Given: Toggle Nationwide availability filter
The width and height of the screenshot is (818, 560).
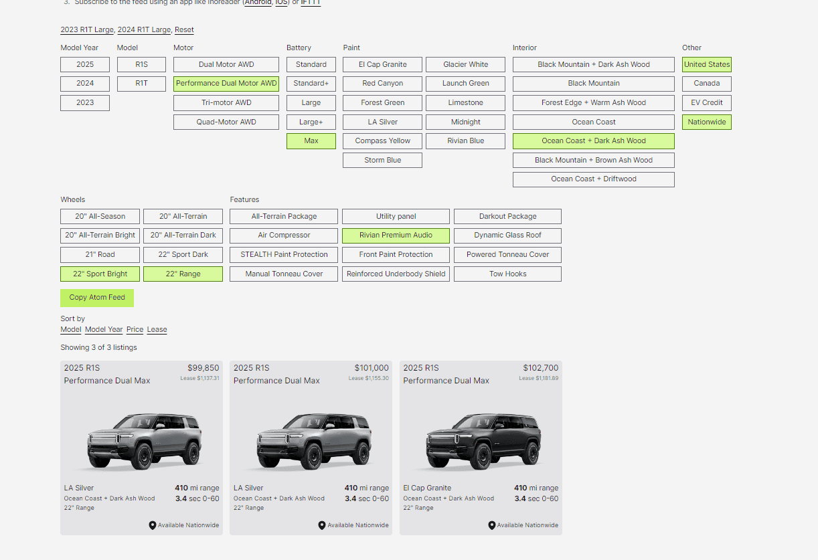Looking at the screenshot, I should pyautogui.click(x=707, y=122).
